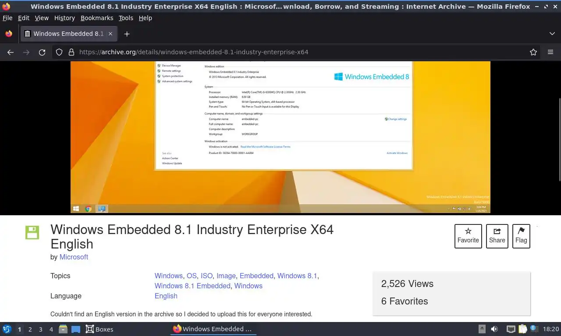Add this item to Favorites
This screenshot has width=561, height=336.
click(468, 236)
